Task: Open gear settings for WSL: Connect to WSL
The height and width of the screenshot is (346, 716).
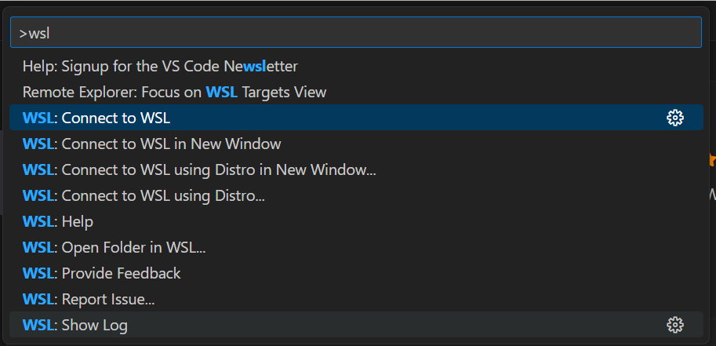Action: 675,118
